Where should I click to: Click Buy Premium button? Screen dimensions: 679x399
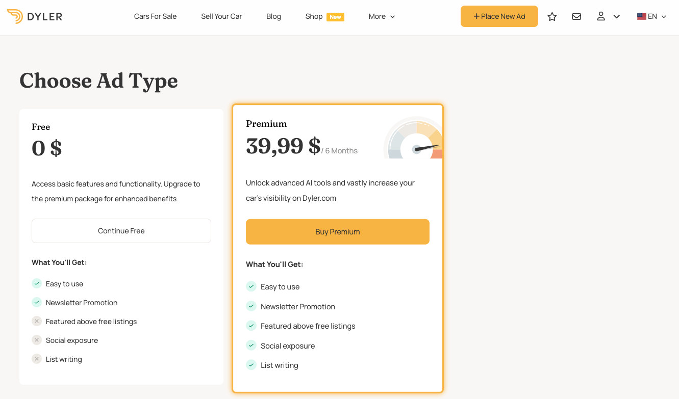coord(338,232)
